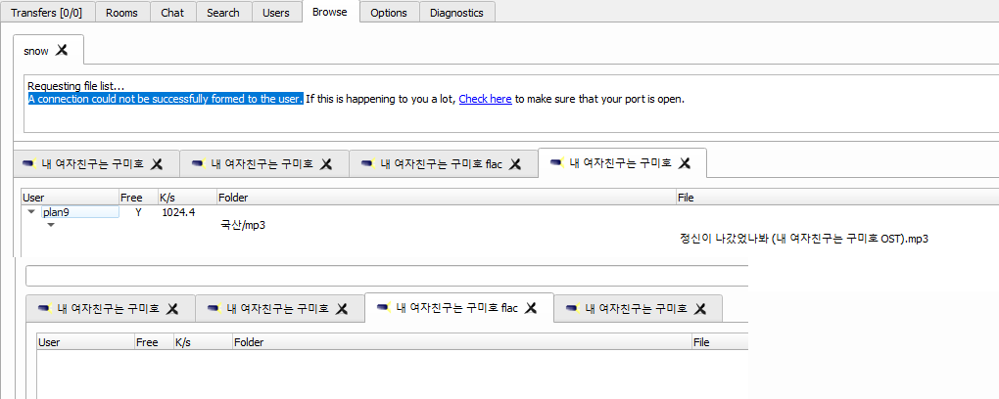Collapse the 국산/mp3 folder node
This screenshot has height=399, width=999.
pos(51,225)
